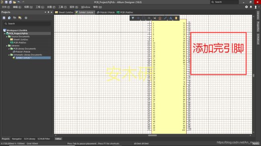Image resolution: width=261 pixels, height=146 pixels.
Task: Click the top-right global Search box
Action: [x=224, y=2]
